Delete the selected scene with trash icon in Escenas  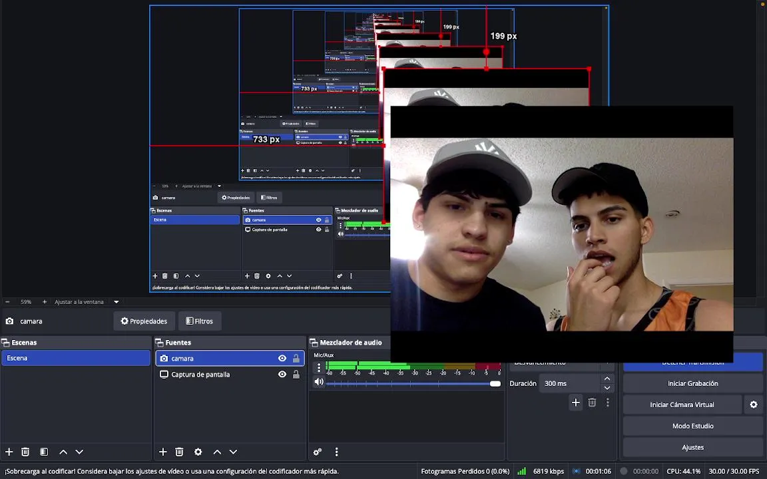(x=25, y=452)
